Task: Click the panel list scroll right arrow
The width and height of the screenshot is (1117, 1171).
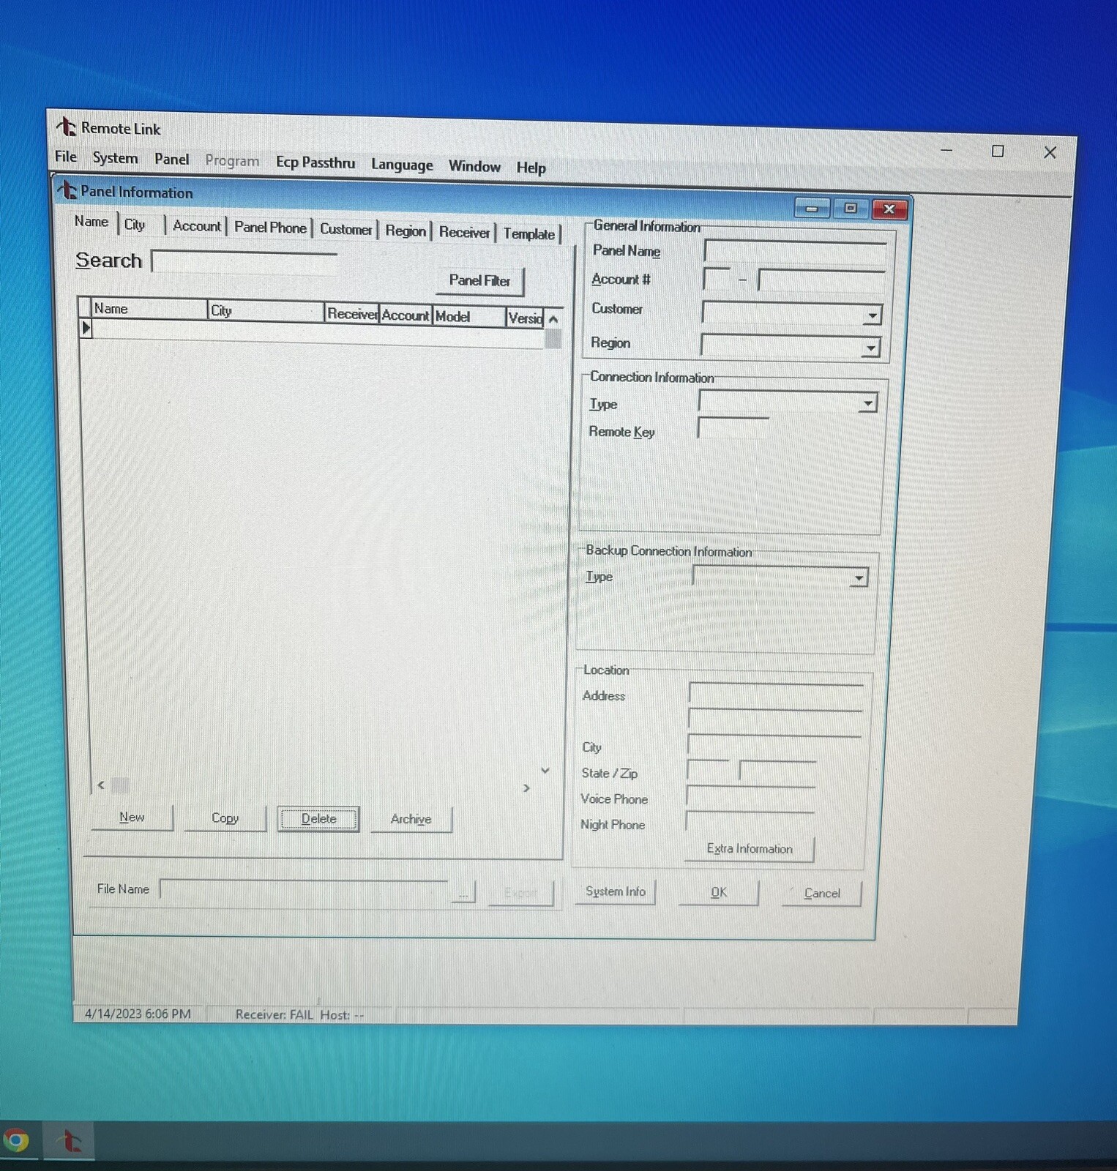Action: (526, 788)
